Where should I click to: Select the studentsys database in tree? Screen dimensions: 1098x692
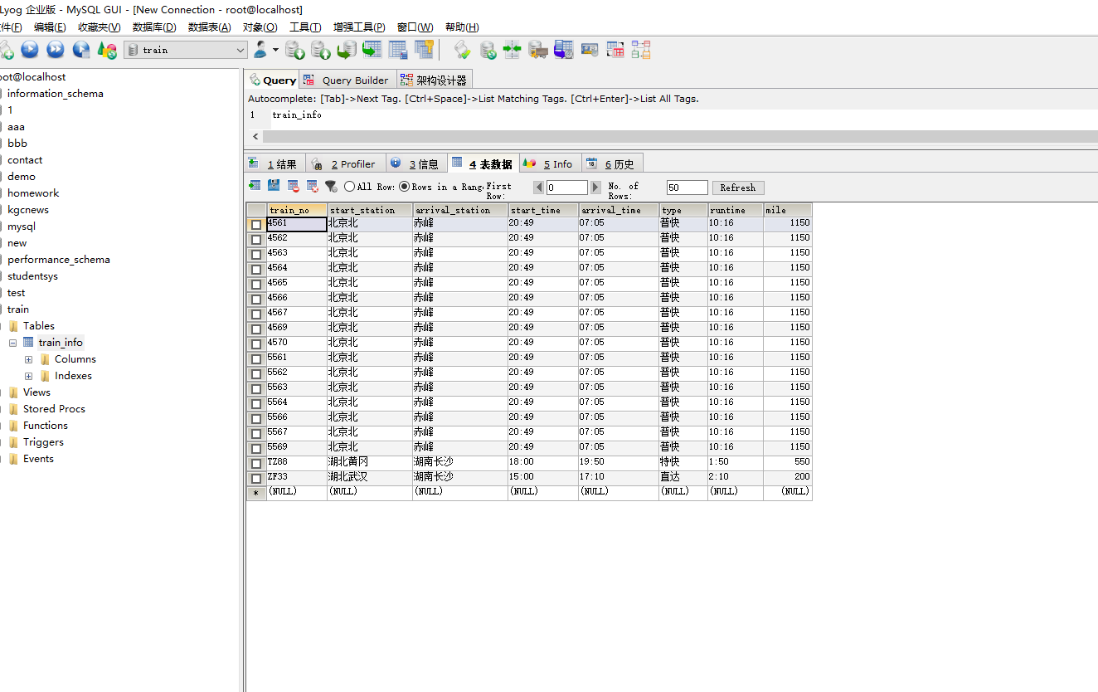(x=33, y=276)
